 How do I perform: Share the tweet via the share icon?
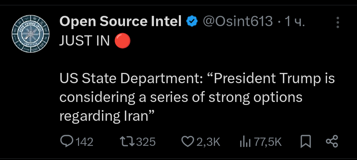[332, 142]
